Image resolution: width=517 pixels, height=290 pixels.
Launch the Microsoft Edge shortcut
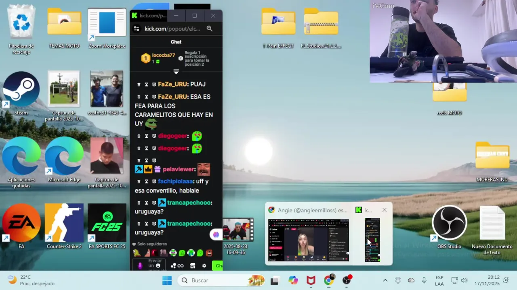click(64, 160)
